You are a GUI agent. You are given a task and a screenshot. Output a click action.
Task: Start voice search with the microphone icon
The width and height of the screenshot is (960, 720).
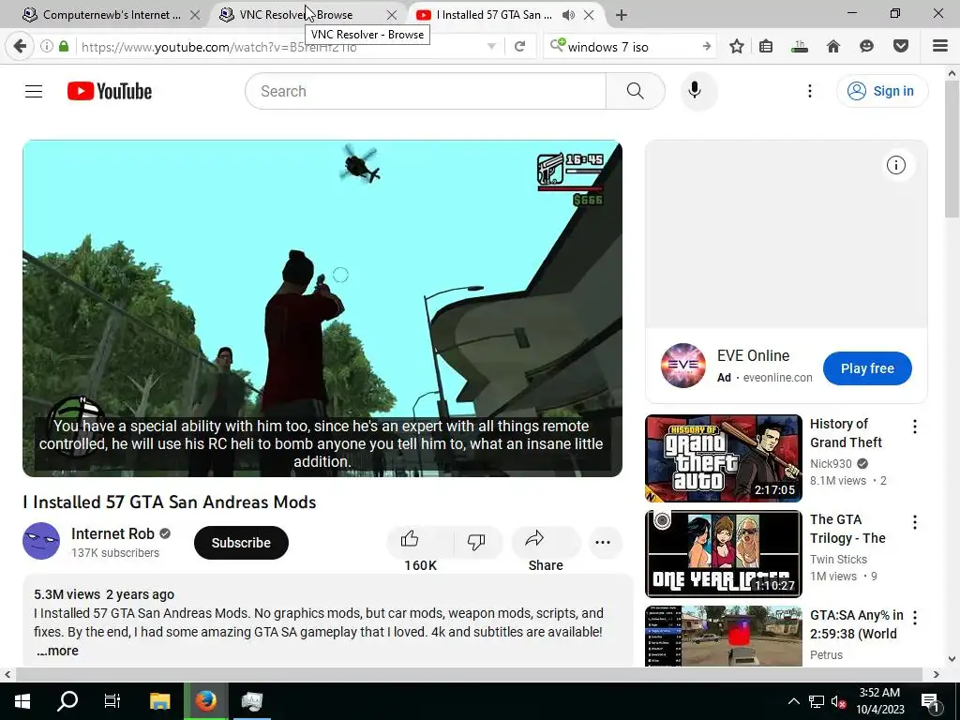click(x=695, y=91)
